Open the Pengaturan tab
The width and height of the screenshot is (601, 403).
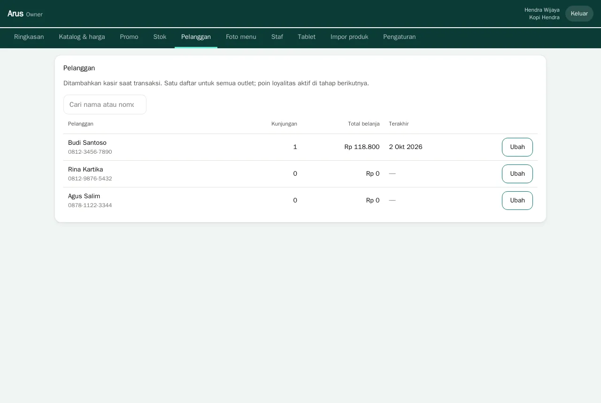pyautogui.click(x=400, y=37)
